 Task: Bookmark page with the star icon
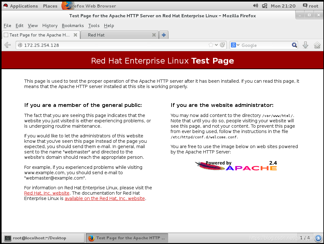(211, 45)
